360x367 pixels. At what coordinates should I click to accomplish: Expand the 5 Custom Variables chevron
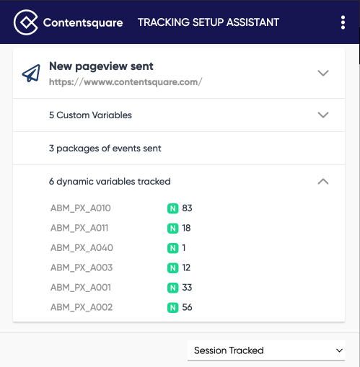[323, 115]
